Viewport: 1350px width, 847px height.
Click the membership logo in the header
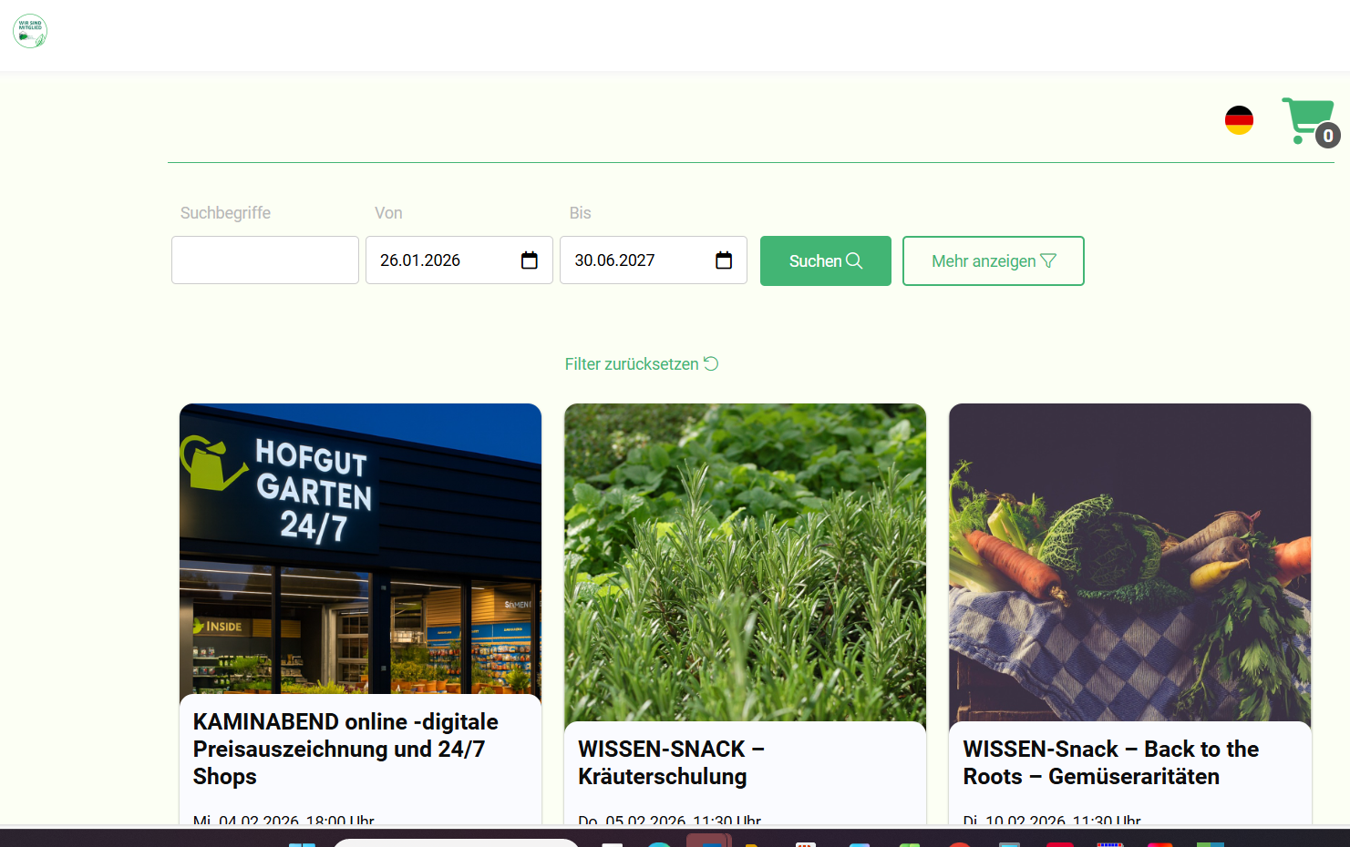point(30,31)
